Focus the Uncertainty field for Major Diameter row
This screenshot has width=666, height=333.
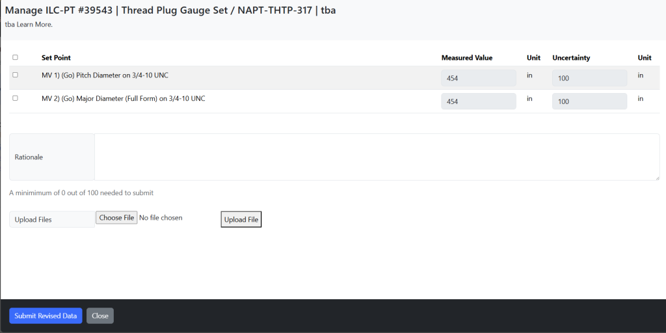pos(589,101)
